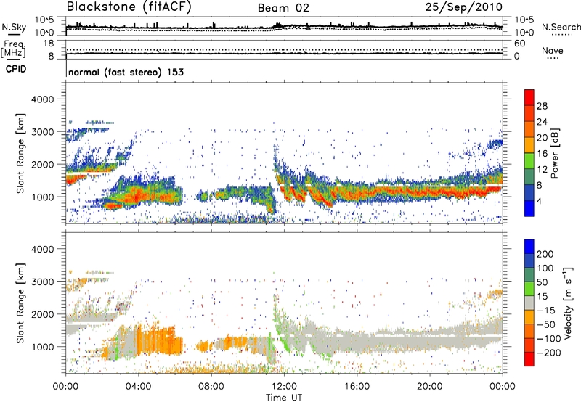Click the '28' power colorbar value
The height and width of the screenshot is (402, 581).
click(x=542, y=106)
